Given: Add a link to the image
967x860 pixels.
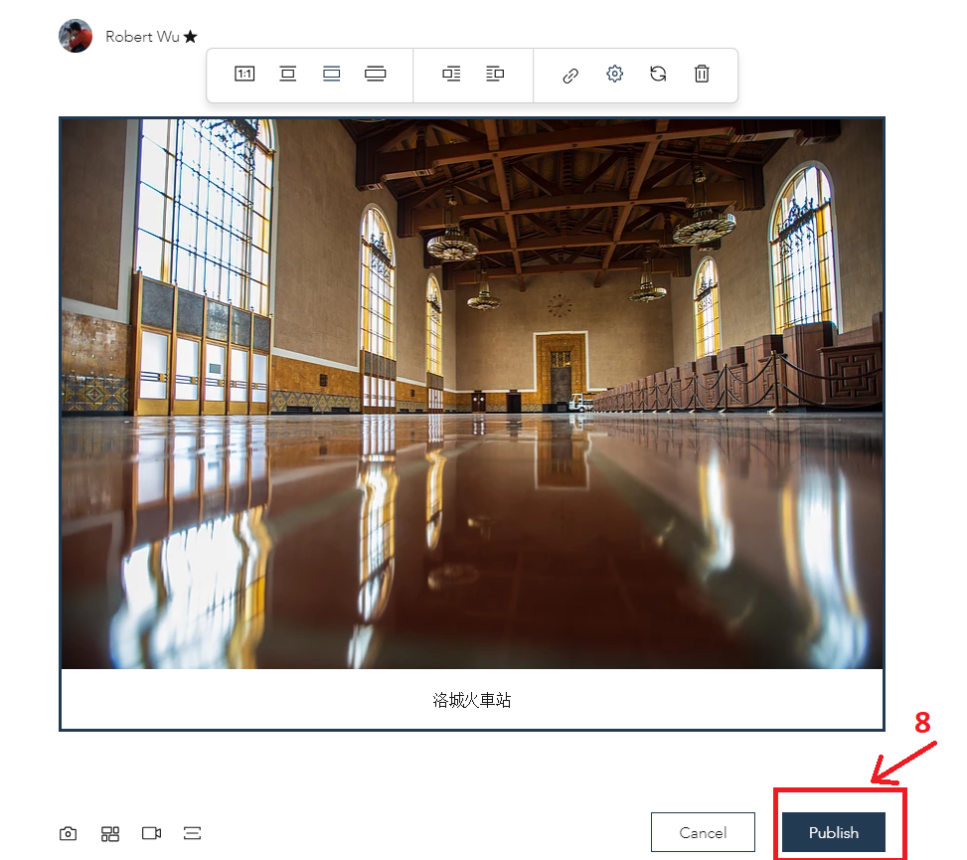Looking at the screenshot, I should (570, 76).
